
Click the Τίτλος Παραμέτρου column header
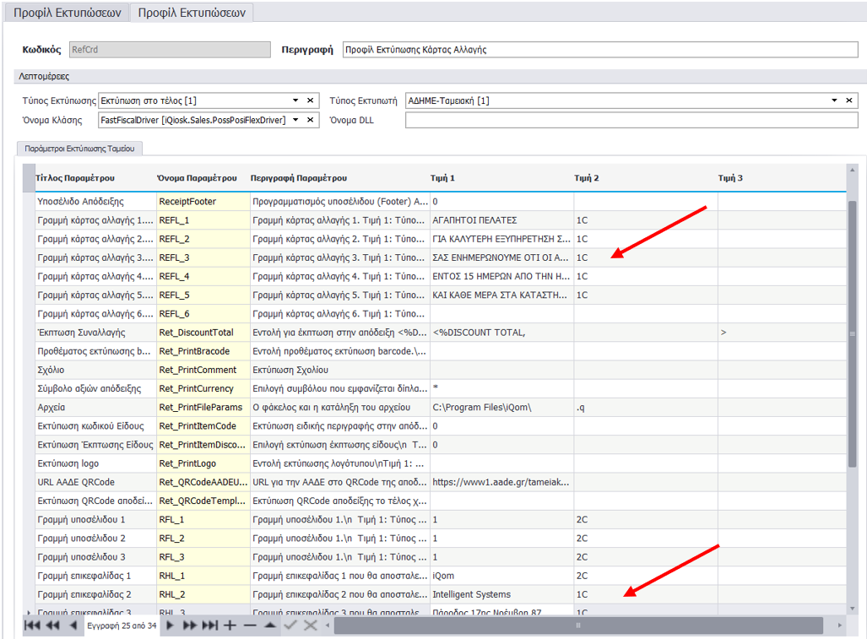click(x=76, y=178)
